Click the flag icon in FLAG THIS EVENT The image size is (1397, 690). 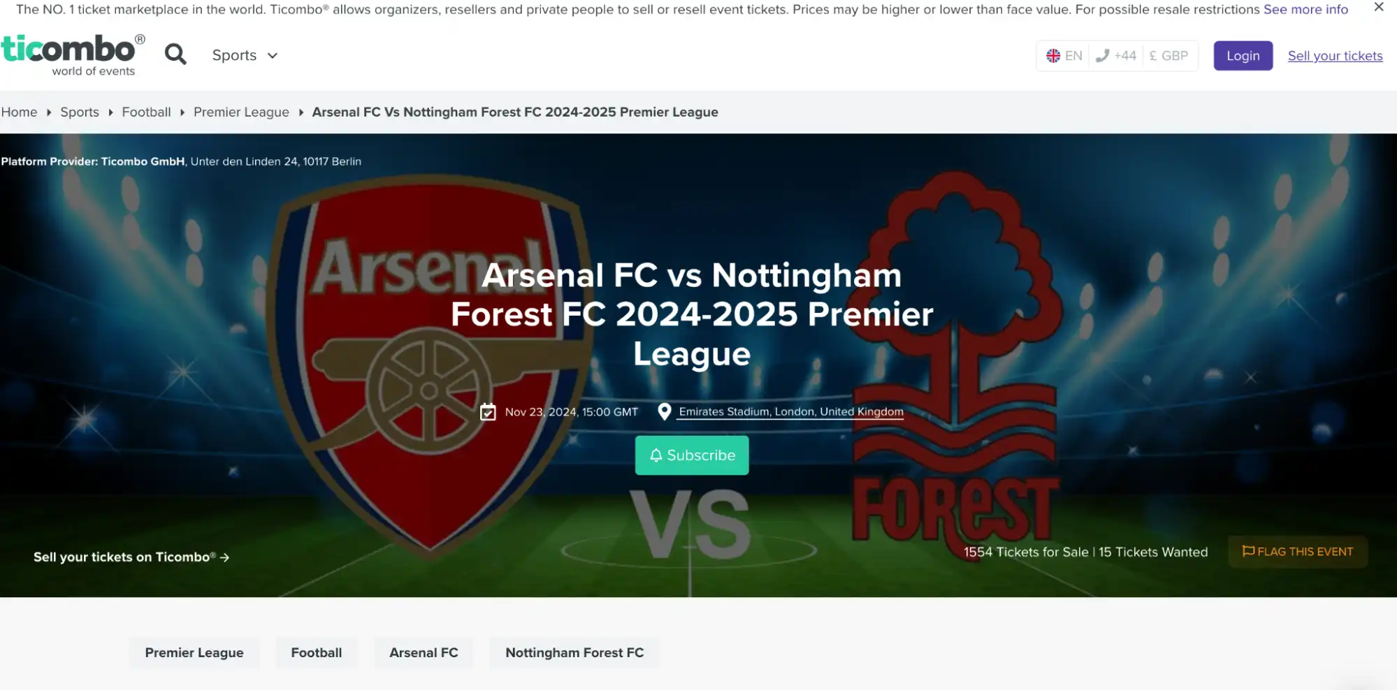click(x=1250, y=552)
